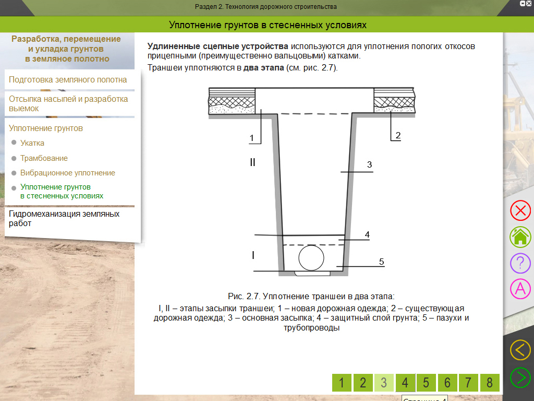The image size is (534, 401).
Task: Go back with the yellow left arrow
Action: [x=520, y=350]
